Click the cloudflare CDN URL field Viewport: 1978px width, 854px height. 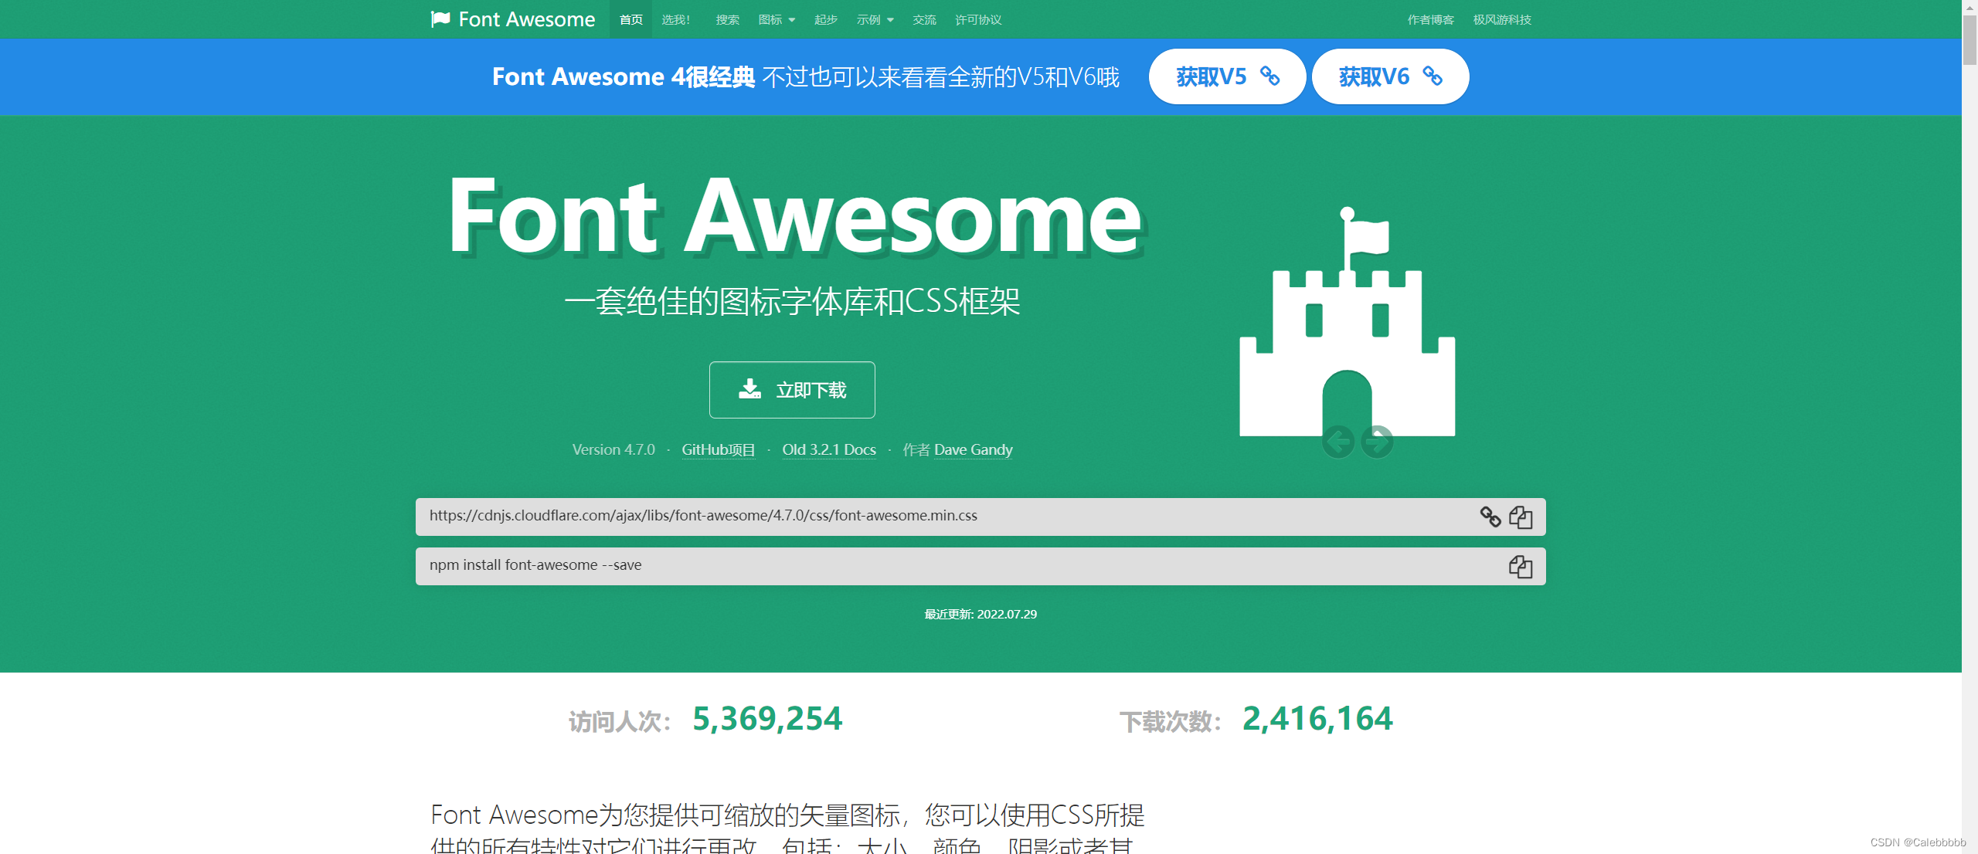click(x=981, y=517)
